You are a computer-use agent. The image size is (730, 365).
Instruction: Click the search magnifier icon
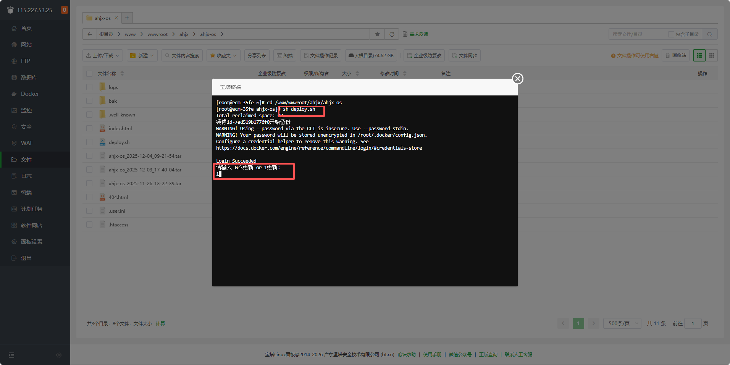709,34
